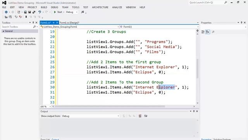Toggle pin on the Form1.cs tab
The width and height of the screenshot is (248, 140).
(x=53, y=23)
